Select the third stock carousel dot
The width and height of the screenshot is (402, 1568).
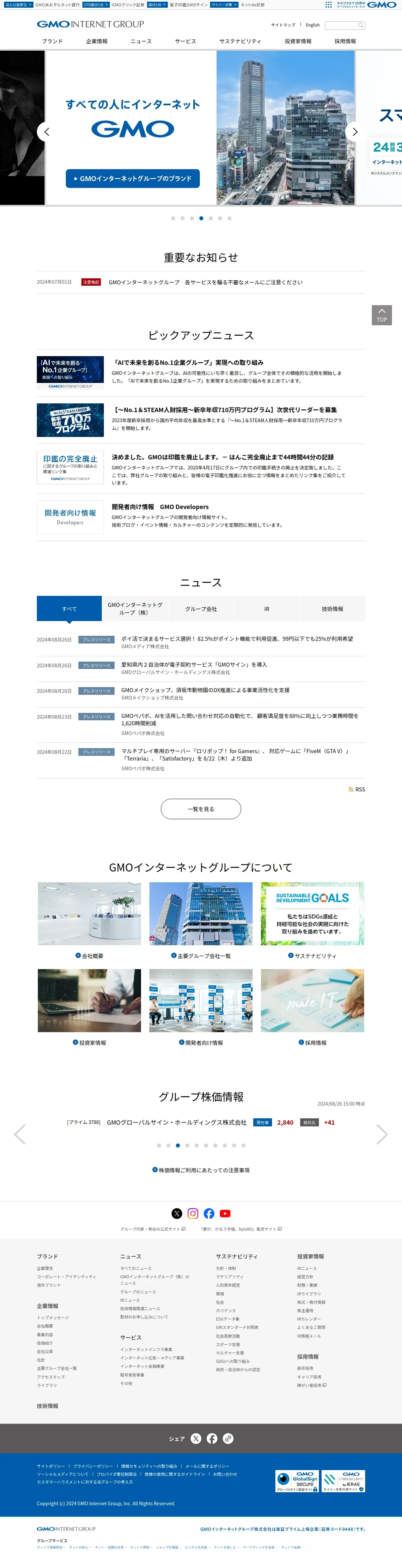click(178, 1145)
